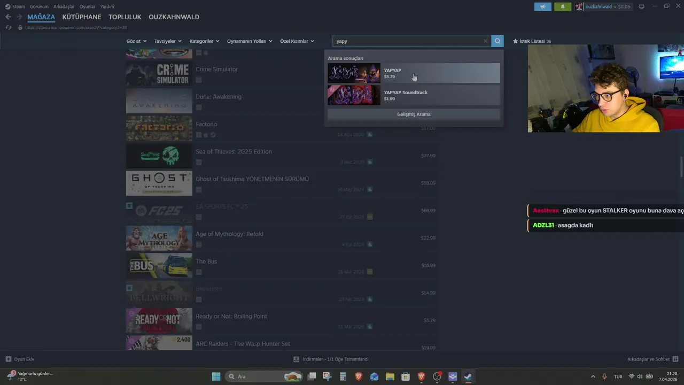Click the Gelişmiş Arama button

(414, 114)
